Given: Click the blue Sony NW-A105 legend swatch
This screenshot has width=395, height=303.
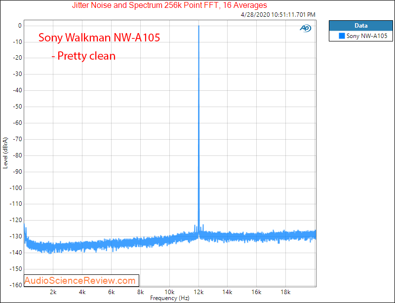Looking at the screenshot, I should pos(342,36).
